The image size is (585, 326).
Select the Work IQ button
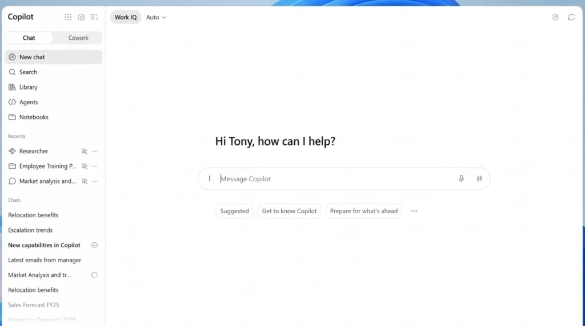[x=125, y=17]
